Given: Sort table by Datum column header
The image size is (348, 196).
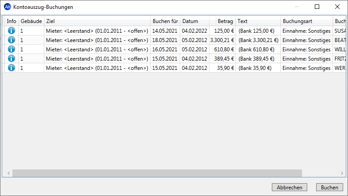Looking at the screenshot, I should (x=195, y=21).
